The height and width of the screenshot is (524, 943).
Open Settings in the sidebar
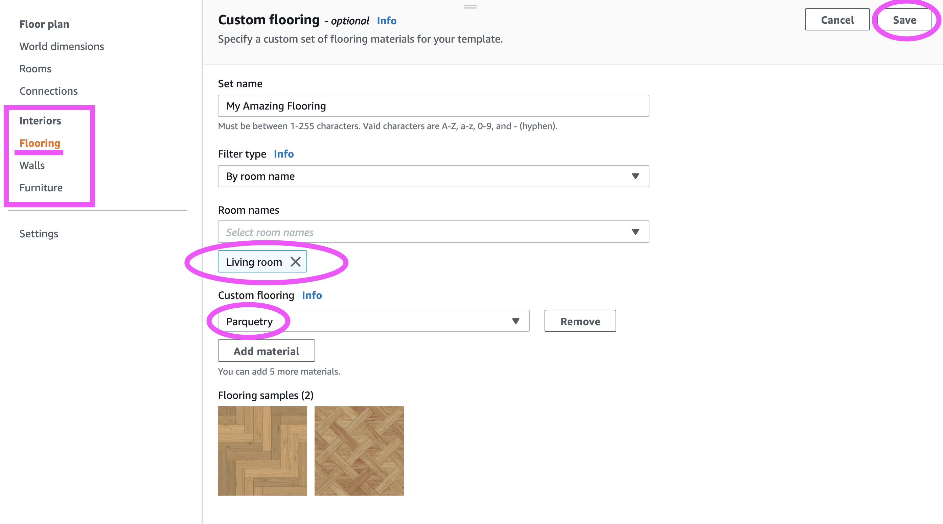[x=39, y=234]
